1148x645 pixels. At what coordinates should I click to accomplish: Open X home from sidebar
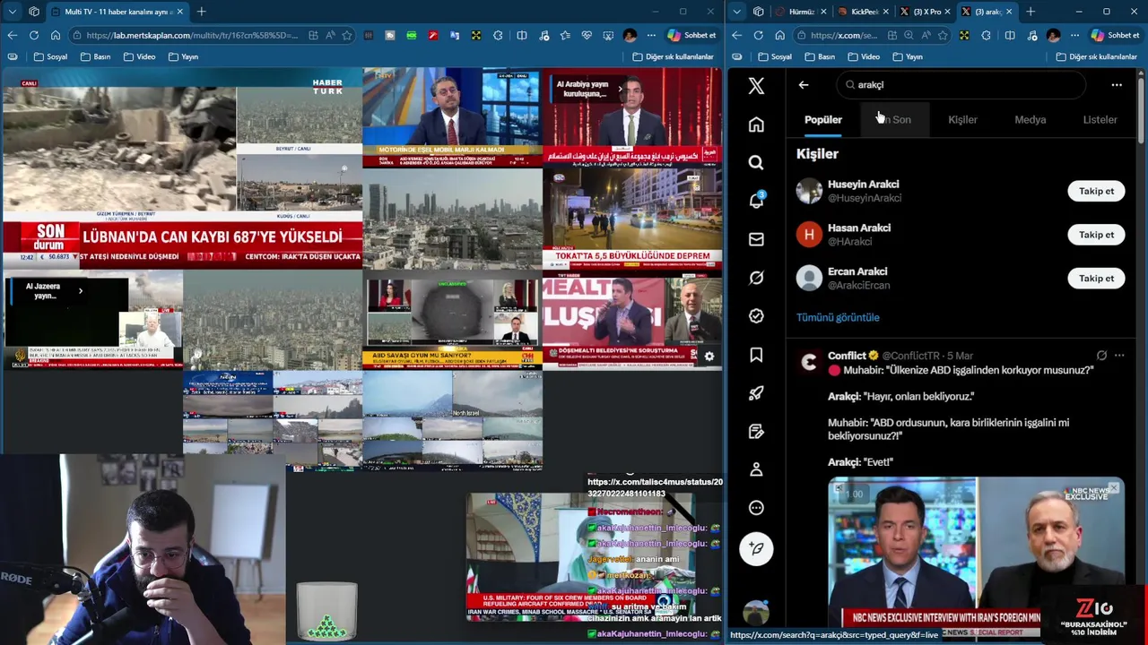point(756,125)
